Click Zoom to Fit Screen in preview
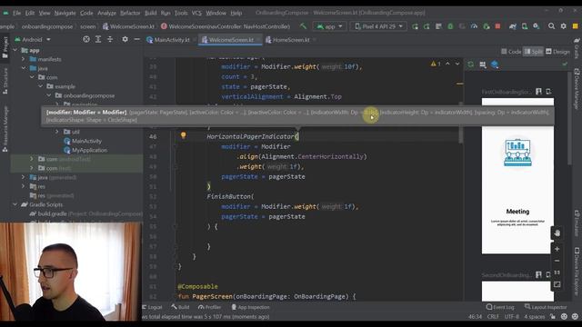The image size is (582, 327). point(557,284)
